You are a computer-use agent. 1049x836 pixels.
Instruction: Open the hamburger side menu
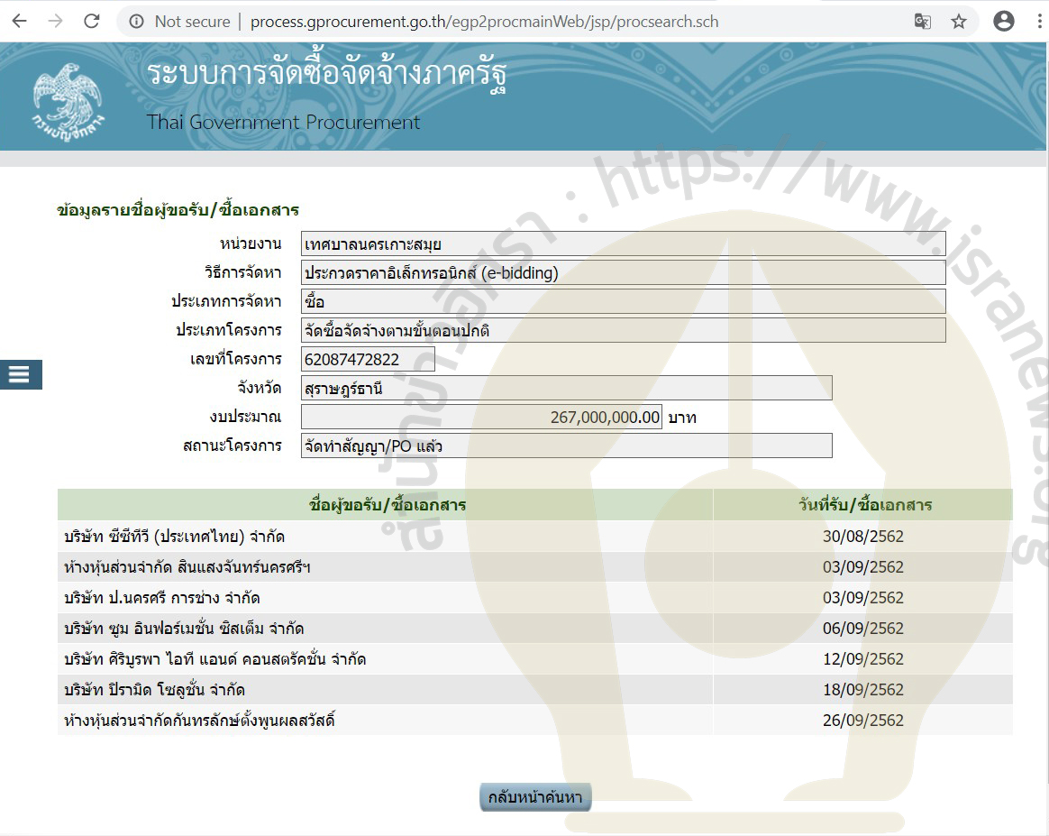click(x=21, y=373)
